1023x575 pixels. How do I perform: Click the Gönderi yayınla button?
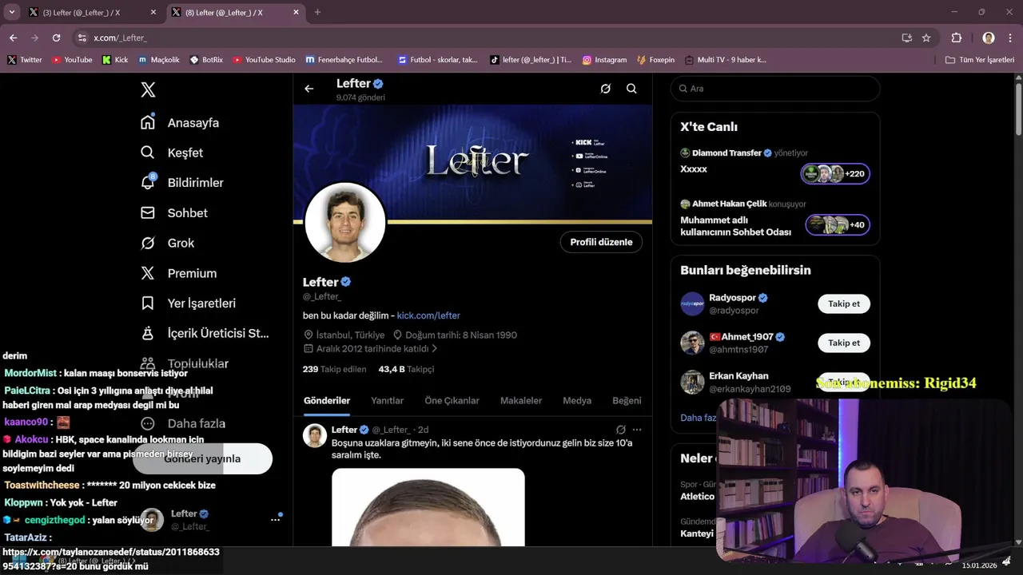(202, 459)
